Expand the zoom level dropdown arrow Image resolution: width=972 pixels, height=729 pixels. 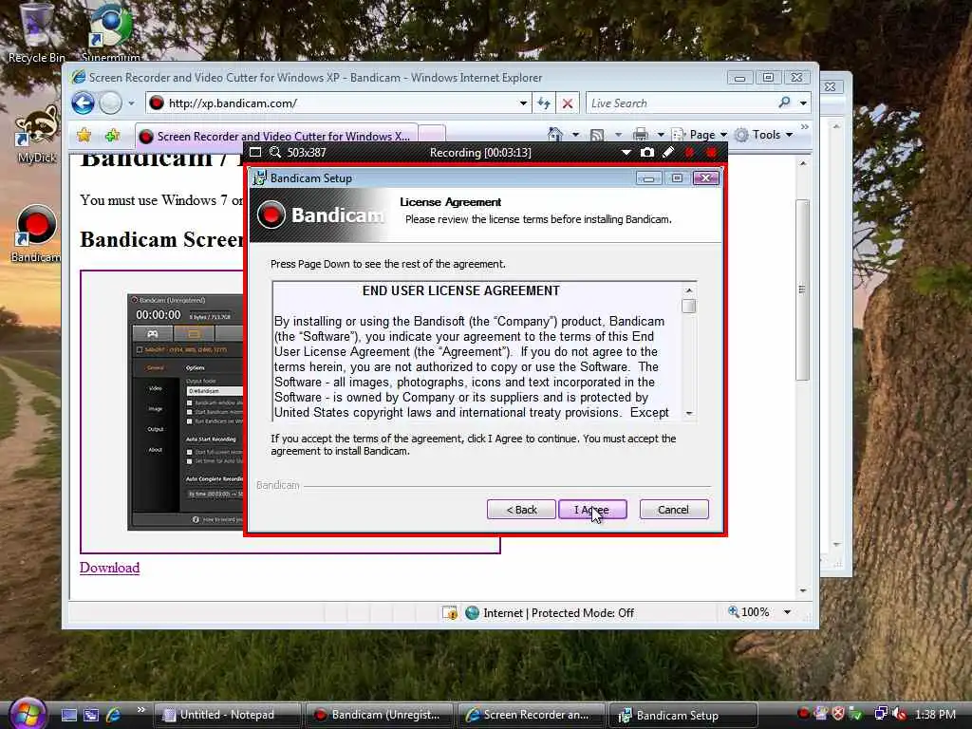point(787,612)
